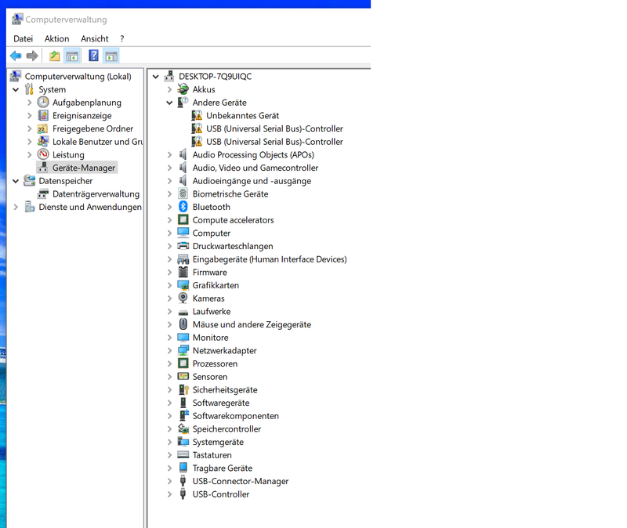Click the Bluetooth icon in device list

point(183,207)
